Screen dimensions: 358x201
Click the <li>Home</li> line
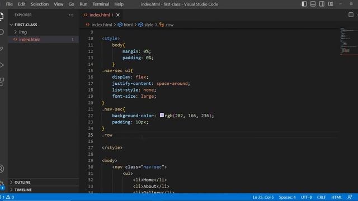tap(150, 180)
